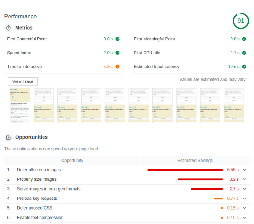Image resolution: width=254 pixels, height=224 pixels.
Task: Click the green check beside First Meaningful Paint
Action: coord(244,39)
